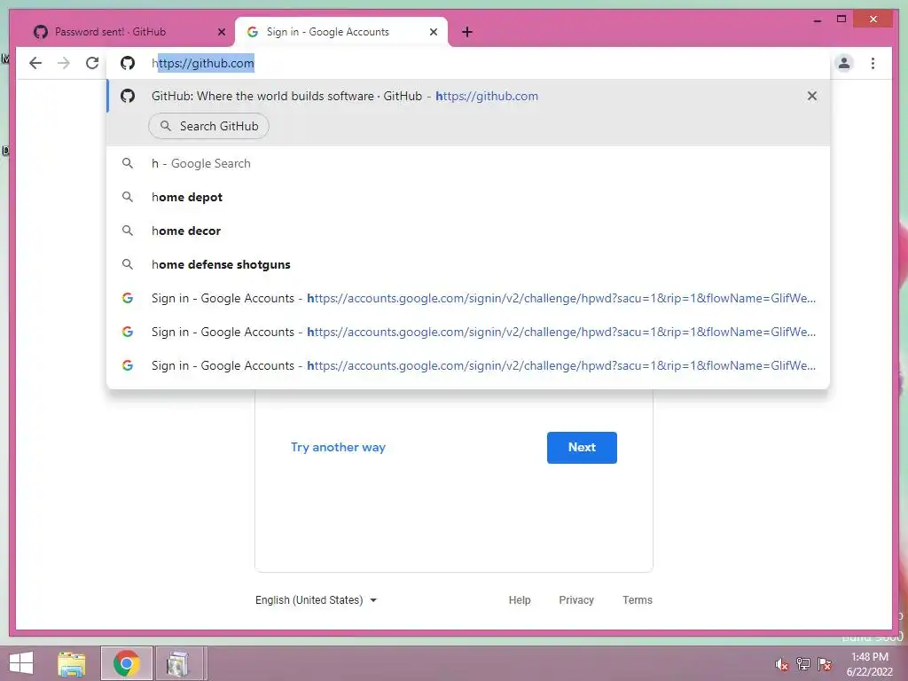Click the muted volume tray icon
This screenshot has width=908, height=681.
coord(781,663)
